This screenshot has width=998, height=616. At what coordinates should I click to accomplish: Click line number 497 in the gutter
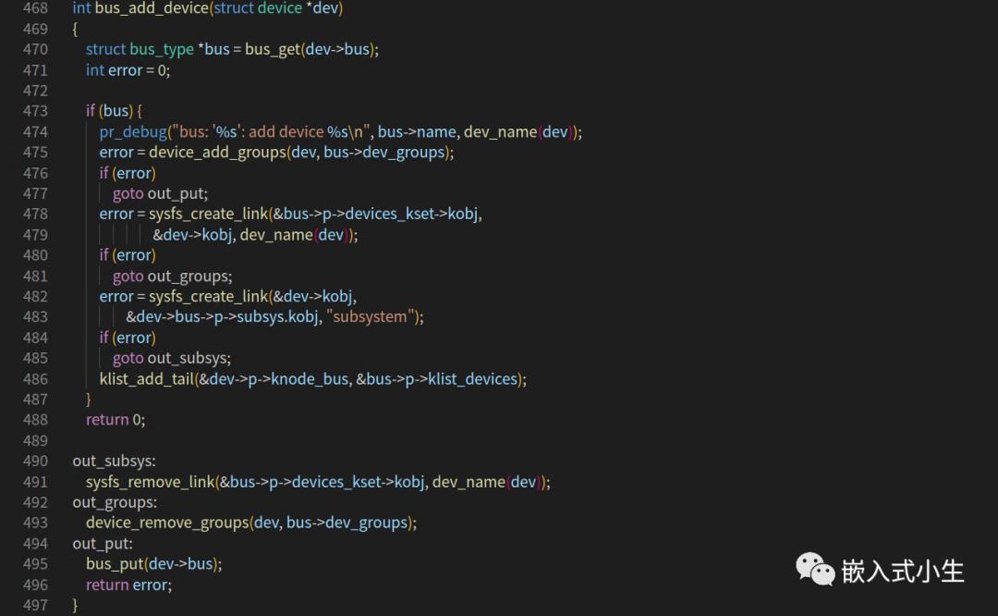[x=35, y=605]
